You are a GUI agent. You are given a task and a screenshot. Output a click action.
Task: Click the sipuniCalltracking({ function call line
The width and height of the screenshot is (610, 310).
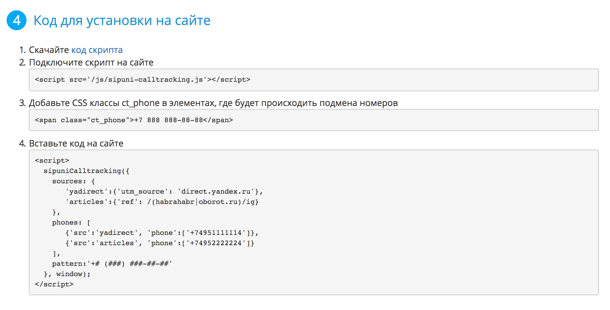(87, 171)
